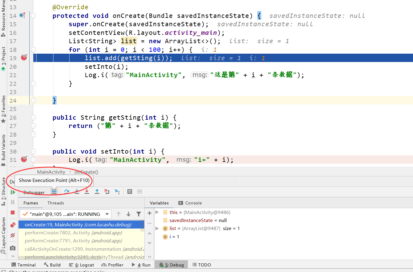The image size is (413, 272).
Task: Click the Step Into icon
Action: coord(77,192)
